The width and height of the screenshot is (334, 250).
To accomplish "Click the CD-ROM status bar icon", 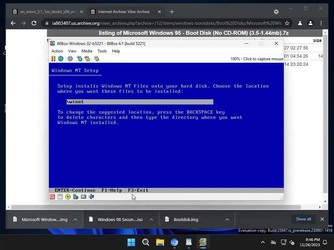I will coord(68,197).
